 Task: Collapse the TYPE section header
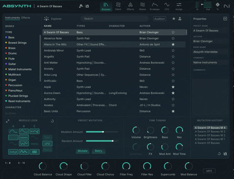pos(9,32)
